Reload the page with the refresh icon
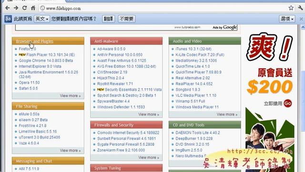305x172 pixels. tap(24, 8)
